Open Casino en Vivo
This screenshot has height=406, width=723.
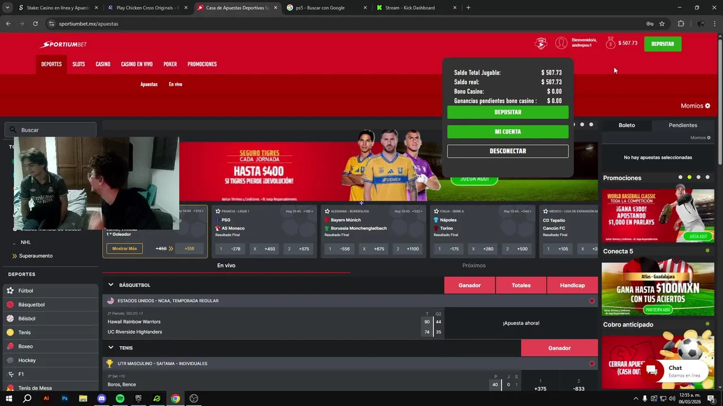pyautogui.click(x=137, y=64)
